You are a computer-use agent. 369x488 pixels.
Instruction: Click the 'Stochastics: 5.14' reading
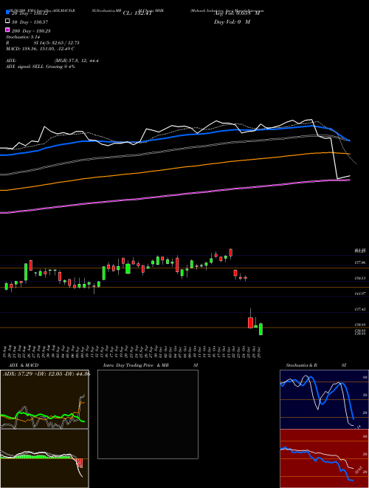click(x=23, y=37)
